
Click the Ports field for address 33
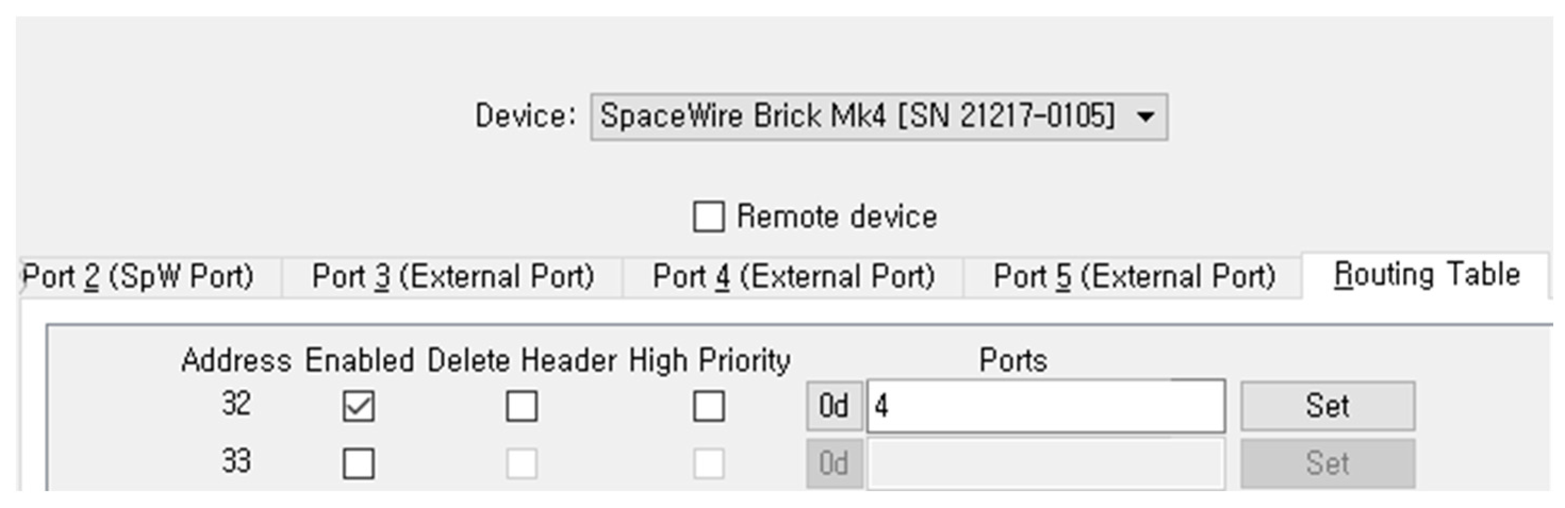pos(1045,464)
